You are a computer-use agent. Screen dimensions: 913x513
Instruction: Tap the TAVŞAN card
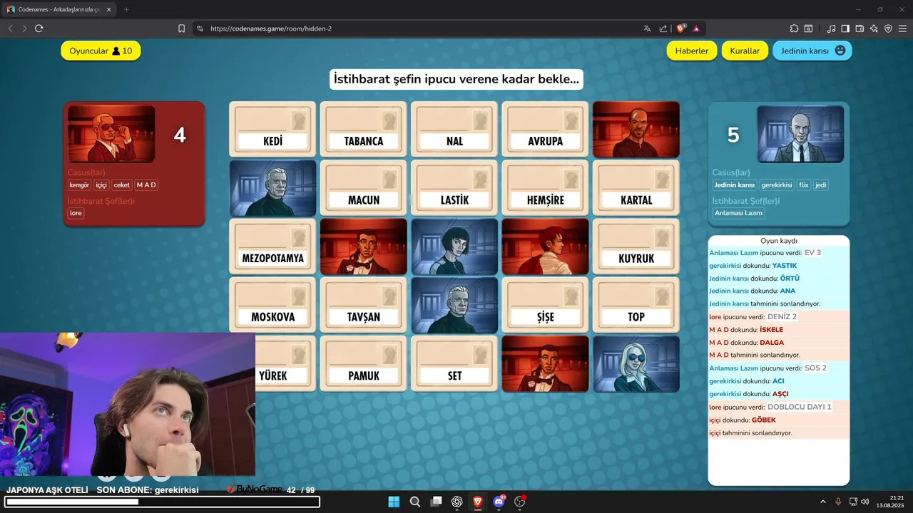click(x=363, y=305)
